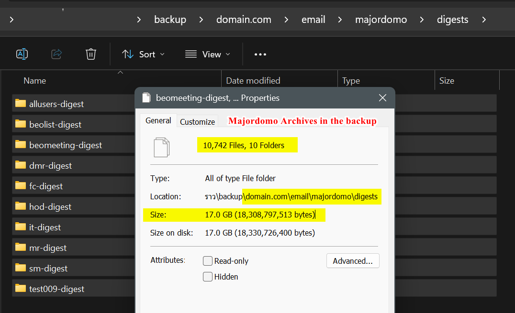515x313 pixels.
Task: Select the allusers-digest folder icon
Action: pyautogui.click(x=21, y=103)
